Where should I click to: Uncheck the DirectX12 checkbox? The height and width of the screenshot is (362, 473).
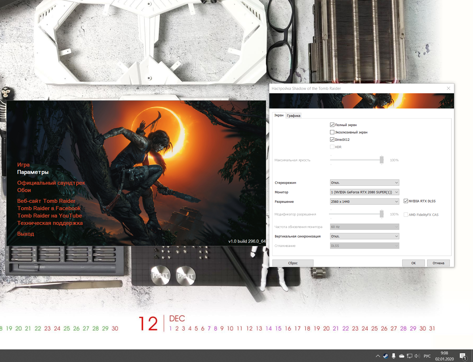[332, 139]
